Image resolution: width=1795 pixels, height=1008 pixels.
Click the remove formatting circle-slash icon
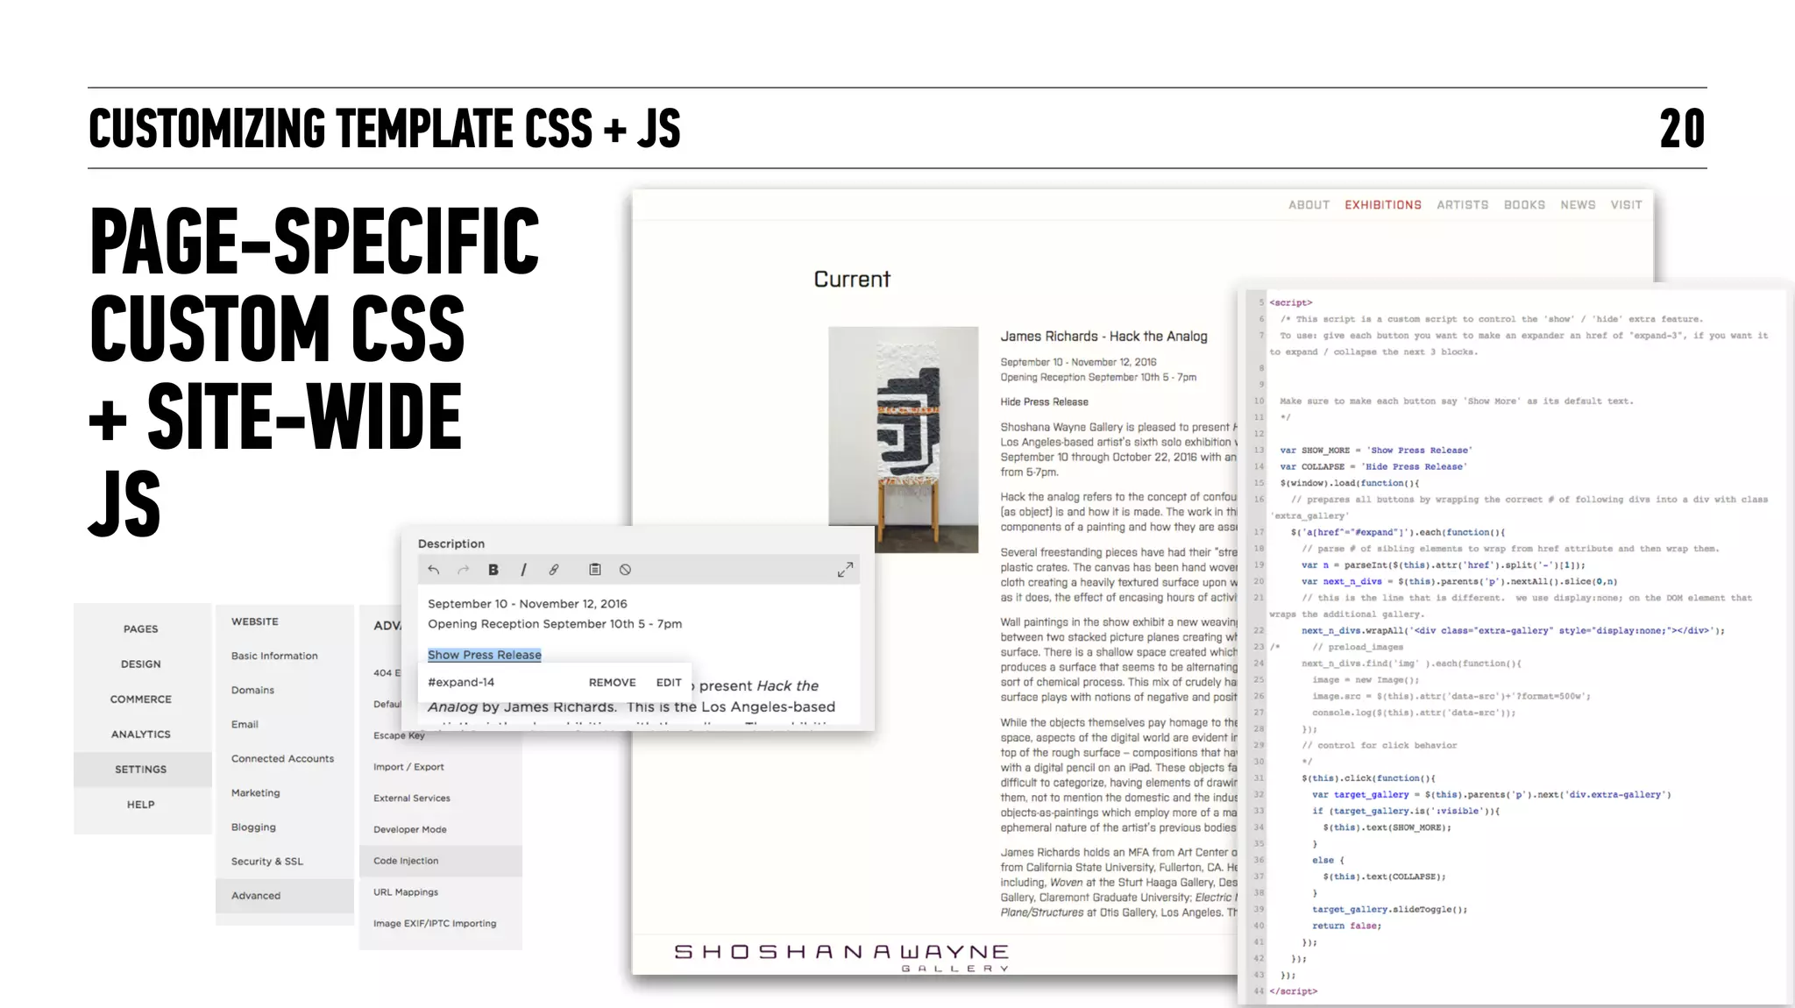[x=625, y=570]
